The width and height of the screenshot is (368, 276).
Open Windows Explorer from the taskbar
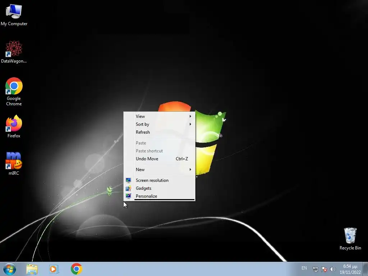pos(32,269)
